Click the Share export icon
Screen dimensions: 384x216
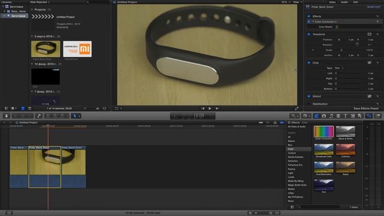(x=378, y=116)
